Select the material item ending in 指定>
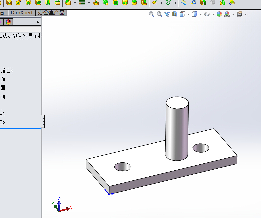The width and height of the screenshot is (261, 218). (x=7, y=71)
